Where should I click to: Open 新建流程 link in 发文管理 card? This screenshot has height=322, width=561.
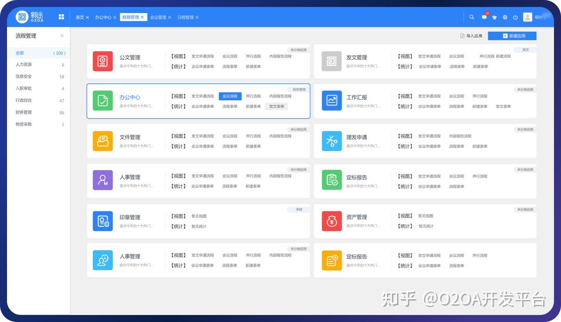point(503,56)
